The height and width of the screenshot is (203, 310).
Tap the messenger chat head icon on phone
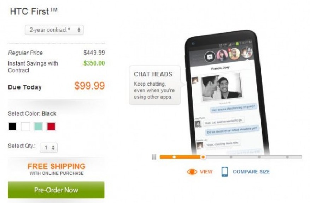click(210, 57)
